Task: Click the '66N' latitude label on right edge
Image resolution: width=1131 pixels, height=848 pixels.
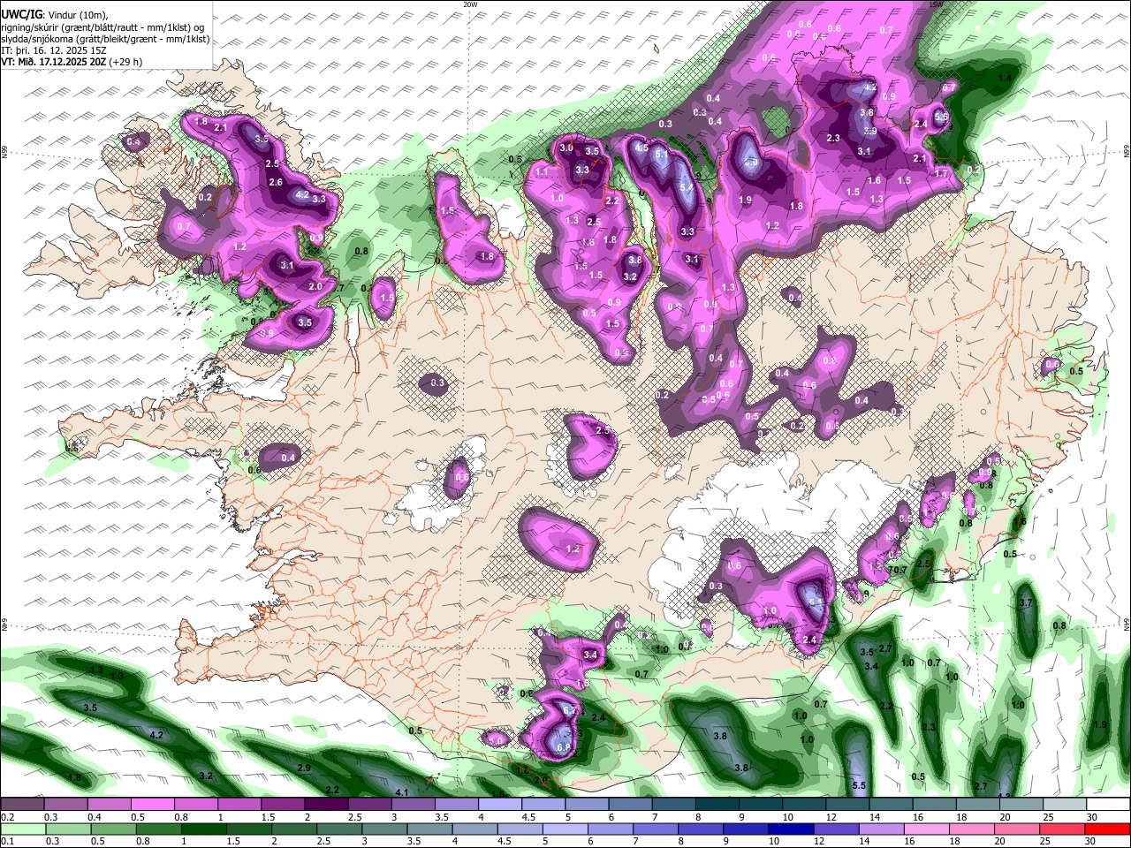Action: tap(1127, 153)
